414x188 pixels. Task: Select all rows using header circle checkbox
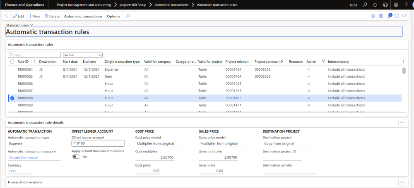[12, 62]
